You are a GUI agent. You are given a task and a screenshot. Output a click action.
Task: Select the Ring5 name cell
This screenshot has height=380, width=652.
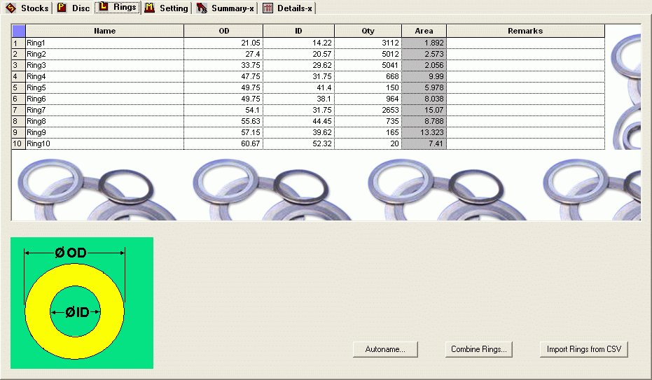pos(105,88)
